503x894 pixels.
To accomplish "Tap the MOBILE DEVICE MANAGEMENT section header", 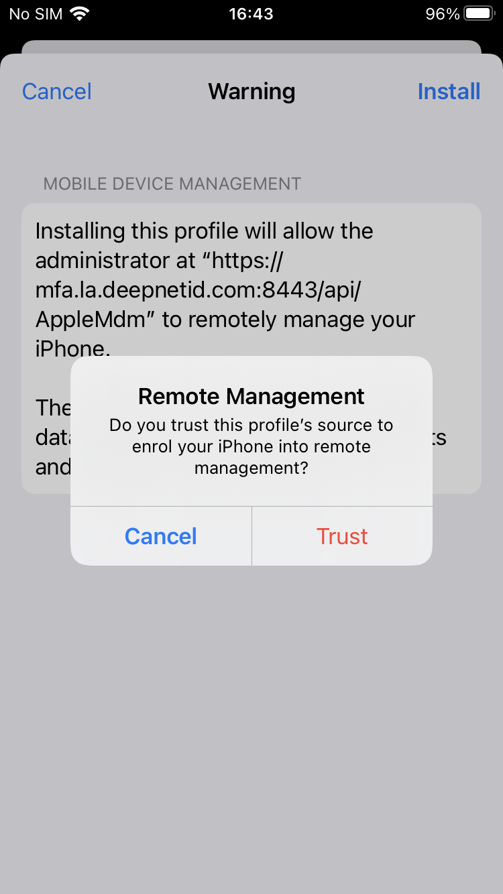I will point(172,184).
